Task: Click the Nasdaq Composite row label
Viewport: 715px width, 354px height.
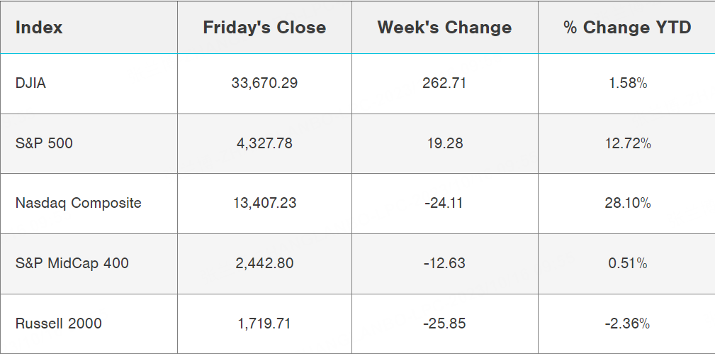Action: [x=78, y=203]
